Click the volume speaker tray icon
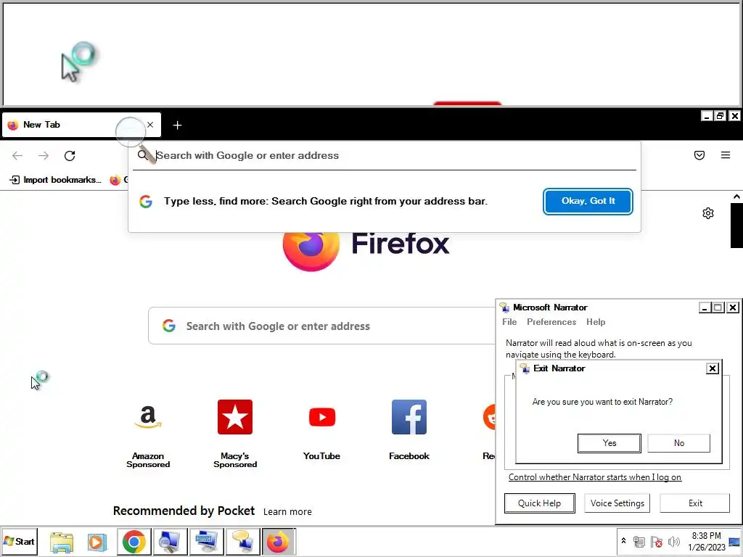The image size is (743, 557). click(x=673, y=541)
